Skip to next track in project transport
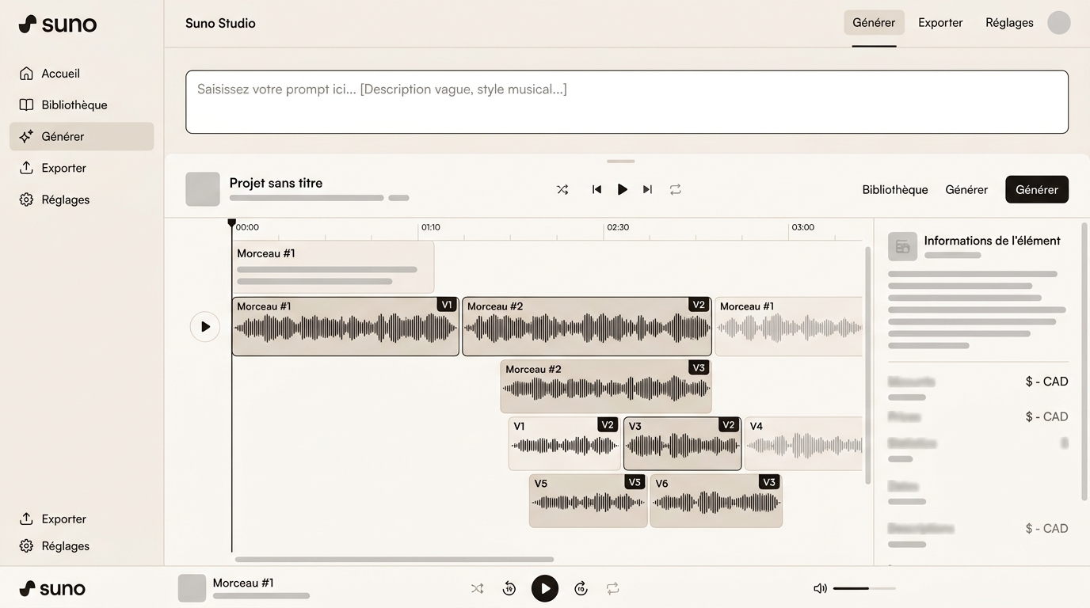This screenshot has width=1090, height=608. 647,189
